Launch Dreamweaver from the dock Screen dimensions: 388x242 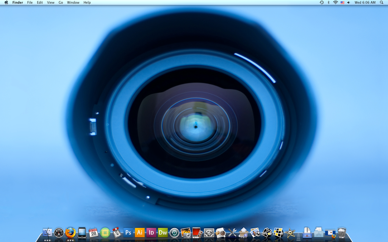[x=163, y=233]
